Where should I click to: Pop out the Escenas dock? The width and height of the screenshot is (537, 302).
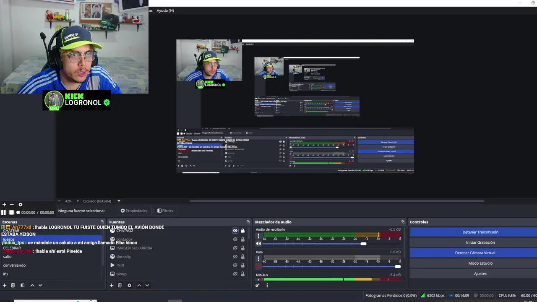click(102, 222)
